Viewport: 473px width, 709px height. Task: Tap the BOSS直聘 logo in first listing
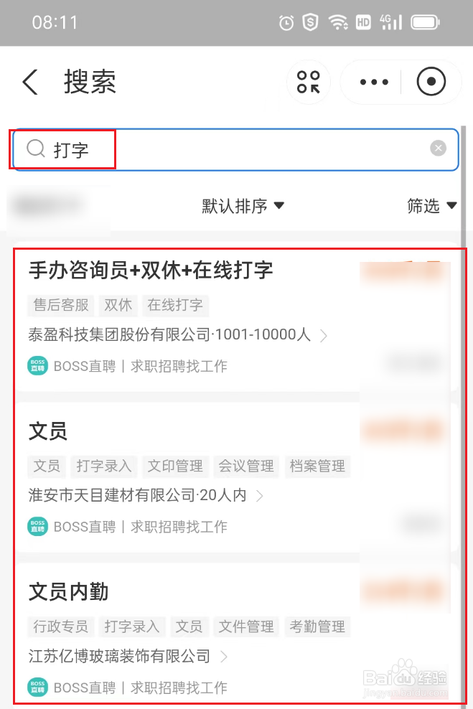[x=37, y=366]
